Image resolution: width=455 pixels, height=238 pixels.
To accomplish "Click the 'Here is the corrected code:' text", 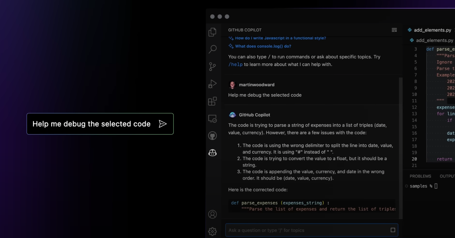I will [258, 190].
